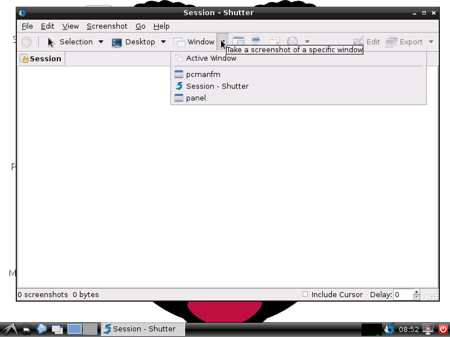Click the window section capture icon

pos(238,40)
